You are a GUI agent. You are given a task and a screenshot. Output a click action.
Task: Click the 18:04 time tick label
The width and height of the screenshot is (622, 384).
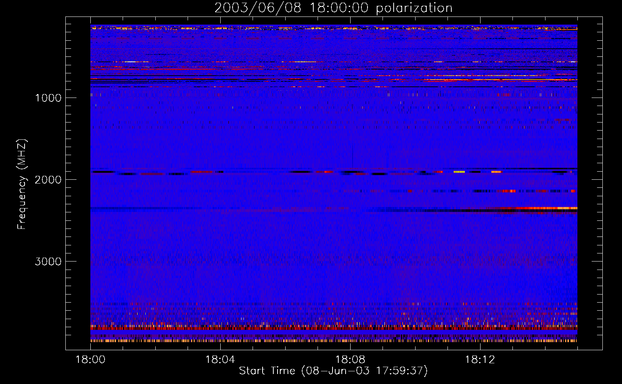tap(220, 360)
